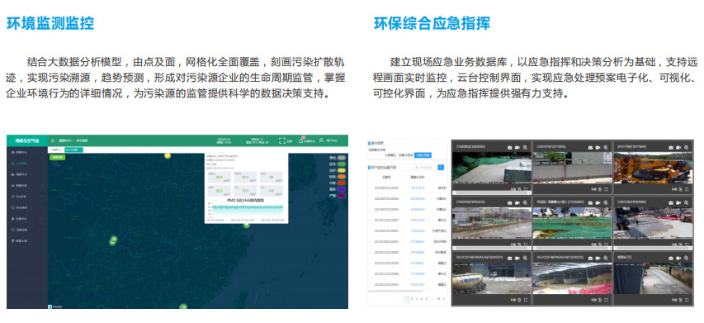704x323 pixels.
Task: Expand the chevron beside sidebar bell item
Action: tap(43, 219)
